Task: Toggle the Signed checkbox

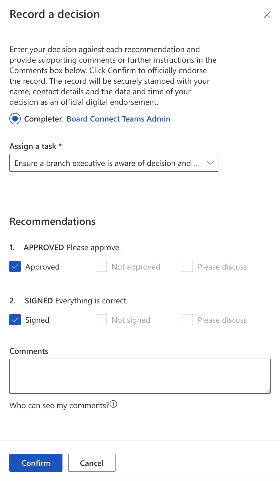Action: point(15,320)
